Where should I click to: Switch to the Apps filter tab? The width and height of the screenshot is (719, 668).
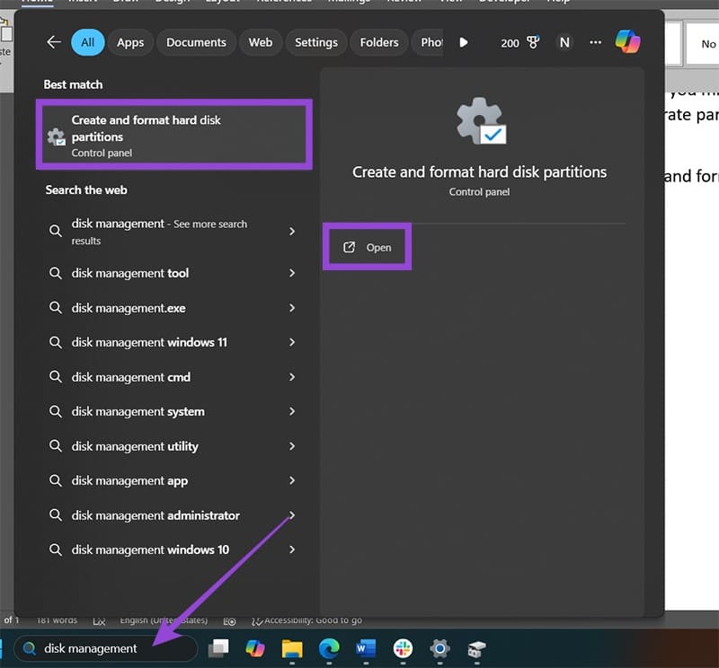pos(130,42)
